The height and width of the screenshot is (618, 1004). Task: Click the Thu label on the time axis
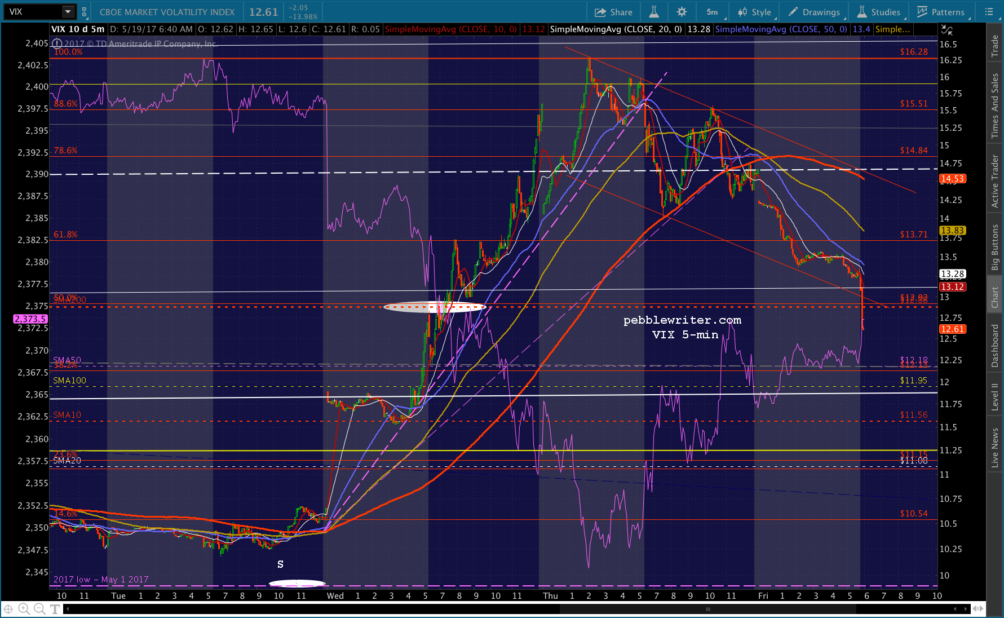550,596
